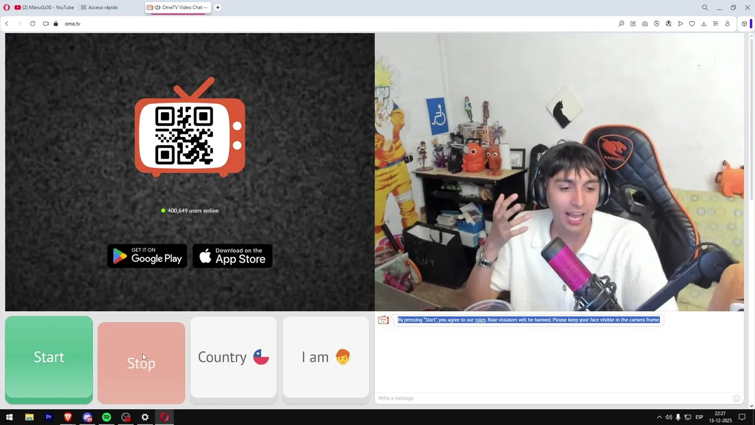Click the microphone tray icon
The height and width of the screenshot is (425, 755).
678,417
